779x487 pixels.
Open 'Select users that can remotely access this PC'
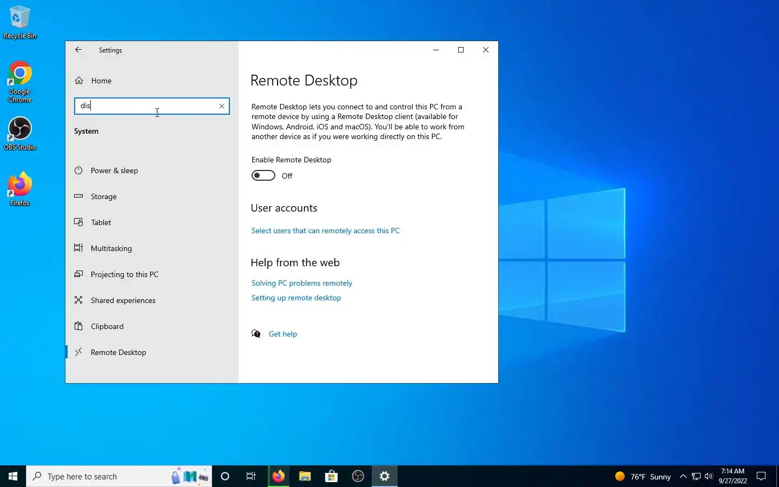[326, 231]
